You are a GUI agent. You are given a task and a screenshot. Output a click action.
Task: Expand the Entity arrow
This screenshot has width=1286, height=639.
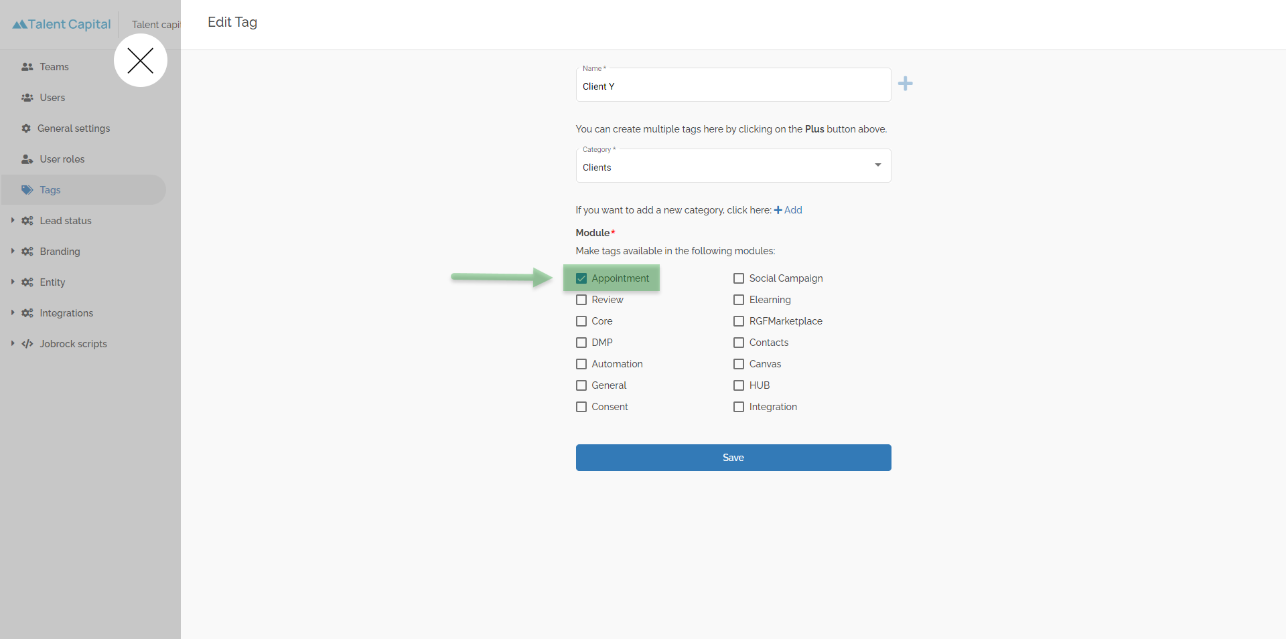(x=13, y=282)
